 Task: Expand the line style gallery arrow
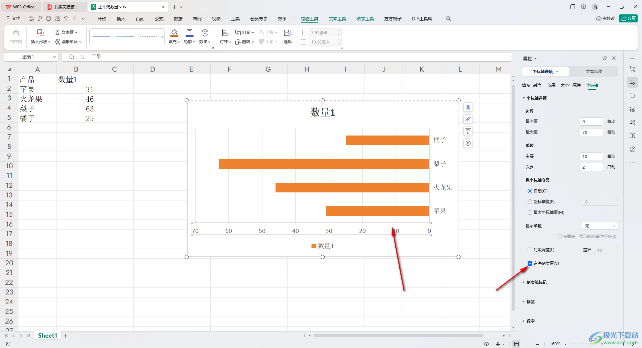(163, 36)
